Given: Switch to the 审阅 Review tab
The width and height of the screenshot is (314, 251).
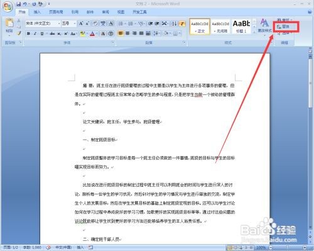Looking at the screenshot, I should point(106,12).
